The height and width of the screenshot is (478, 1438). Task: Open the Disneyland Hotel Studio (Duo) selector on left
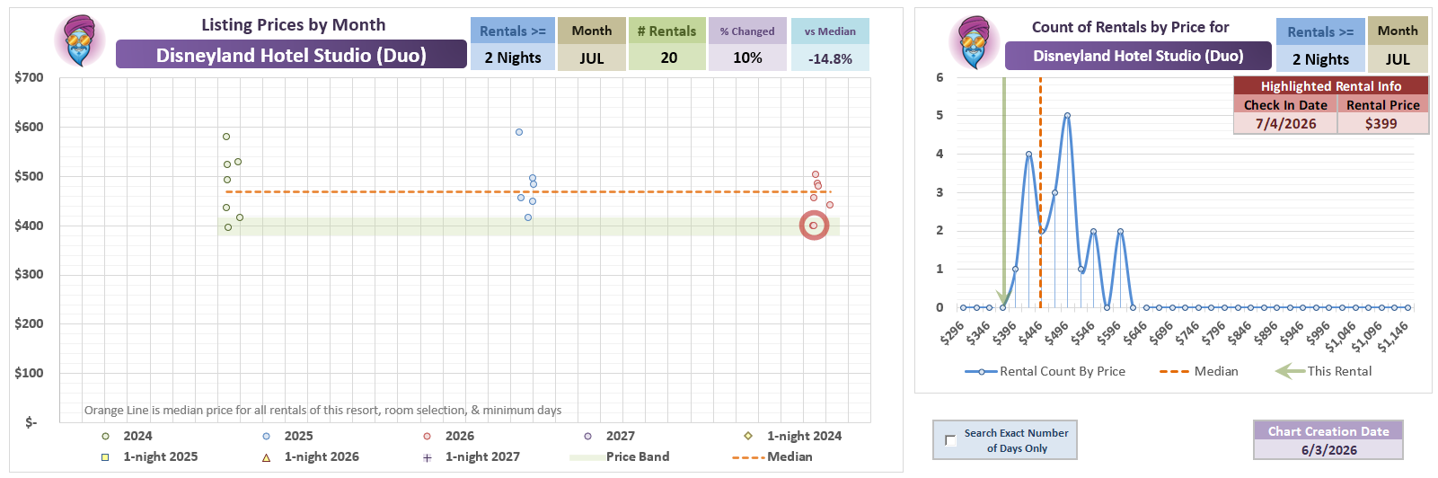pyautogui.click(x=291, y=55)
